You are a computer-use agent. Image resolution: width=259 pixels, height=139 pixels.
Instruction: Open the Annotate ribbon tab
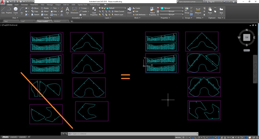tap(24, 5)
